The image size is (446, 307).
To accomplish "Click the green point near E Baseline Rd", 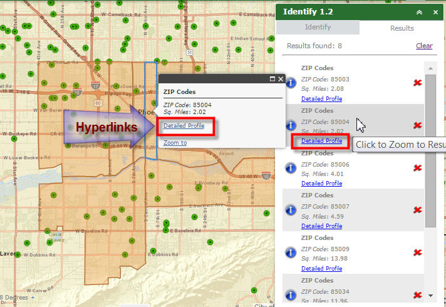I will (166, 230).
